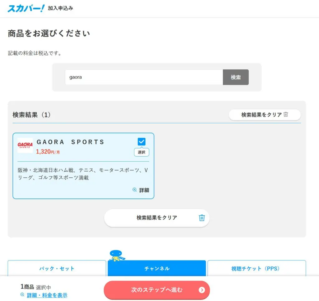Click the 商品をお選びください heading
The width and height of the screenshot is (319, 301).
[x=49, y=33]
